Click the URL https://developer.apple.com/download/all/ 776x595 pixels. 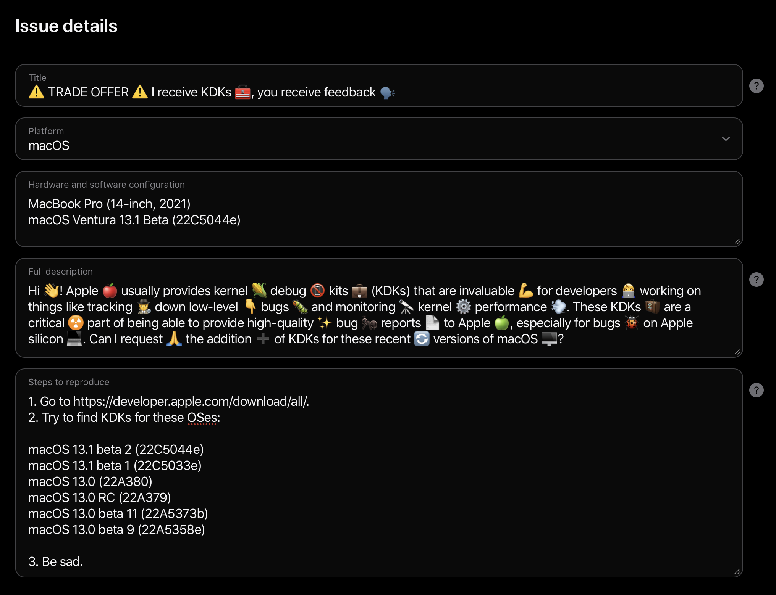coord(191,402)
